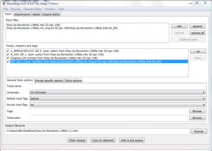Switch to the Global tab
The height and width of the screenshot is (151, 212).
tap(36, 14)
